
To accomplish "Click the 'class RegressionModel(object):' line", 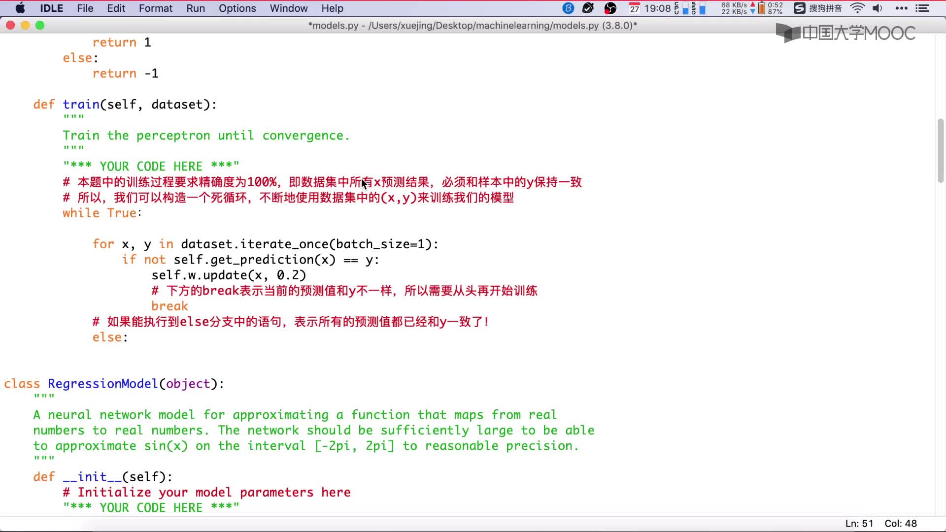I will coord(114,384).
